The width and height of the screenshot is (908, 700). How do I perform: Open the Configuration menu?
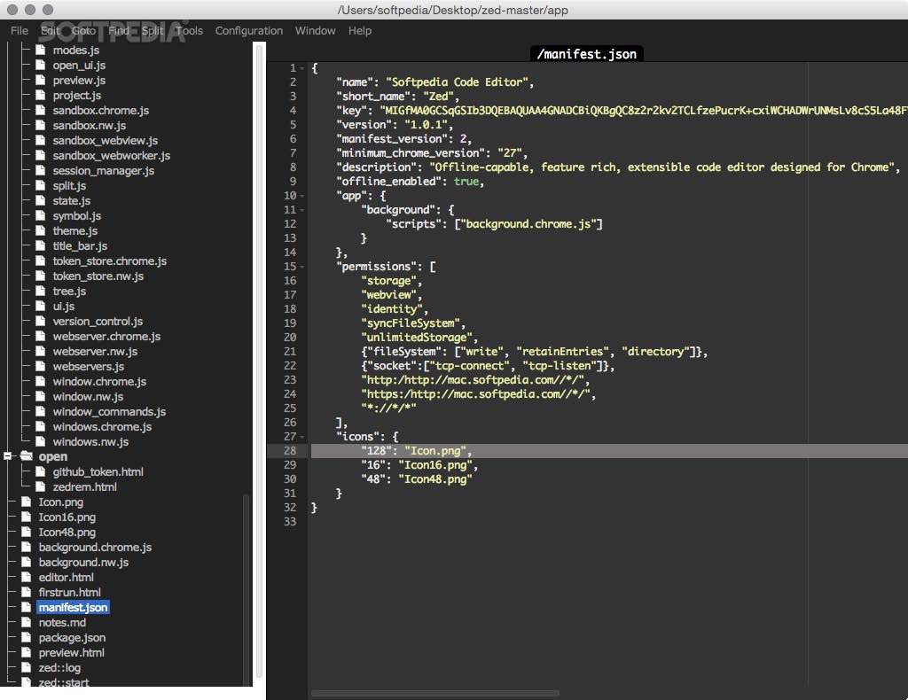coord(249,31)
